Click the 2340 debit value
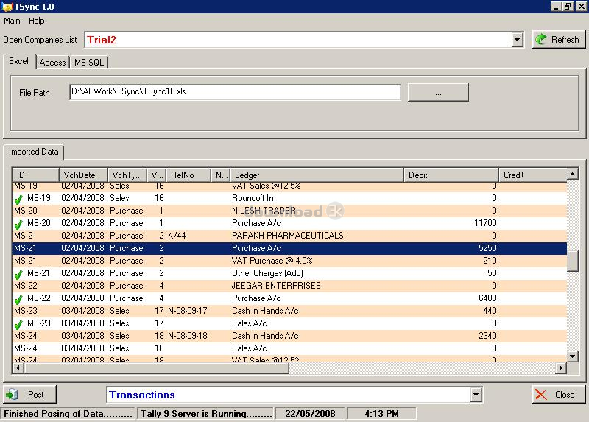Viewport: 589px width, 422px height. click(x=487, y=336)
